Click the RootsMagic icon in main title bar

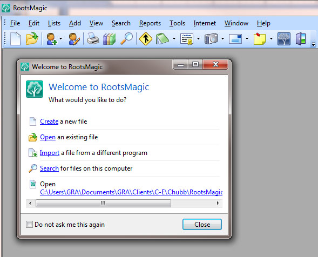[x=6, y=8]
